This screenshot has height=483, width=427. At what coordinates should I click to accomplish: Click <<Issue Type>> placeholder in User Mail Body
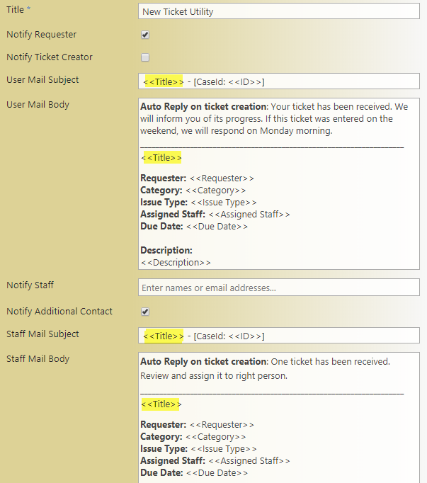(x=224, y=203)
